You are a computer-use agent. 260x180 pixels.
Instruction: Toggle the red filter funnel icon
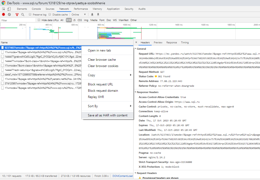(17, 15)
